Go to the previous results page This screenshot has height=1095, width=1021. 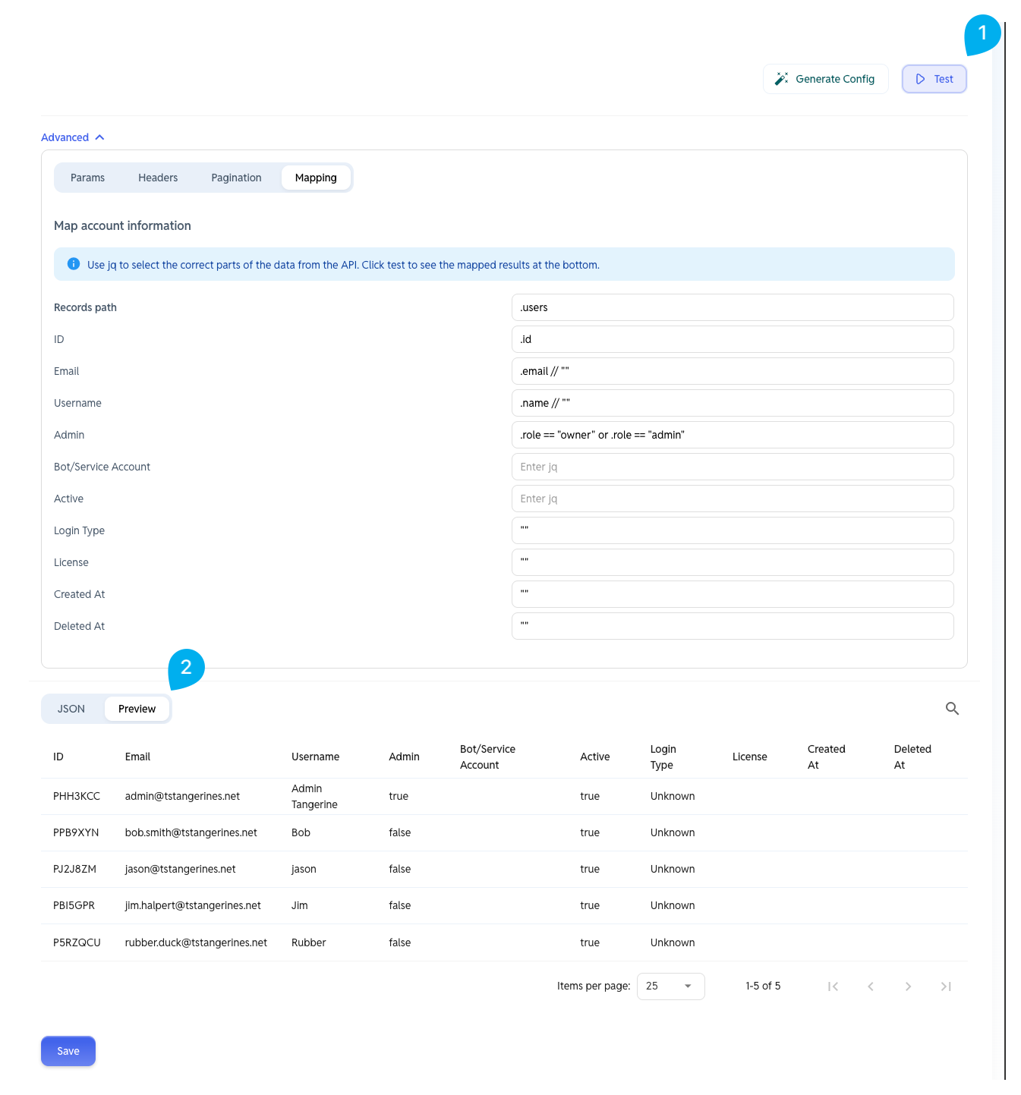coord(871,986)
